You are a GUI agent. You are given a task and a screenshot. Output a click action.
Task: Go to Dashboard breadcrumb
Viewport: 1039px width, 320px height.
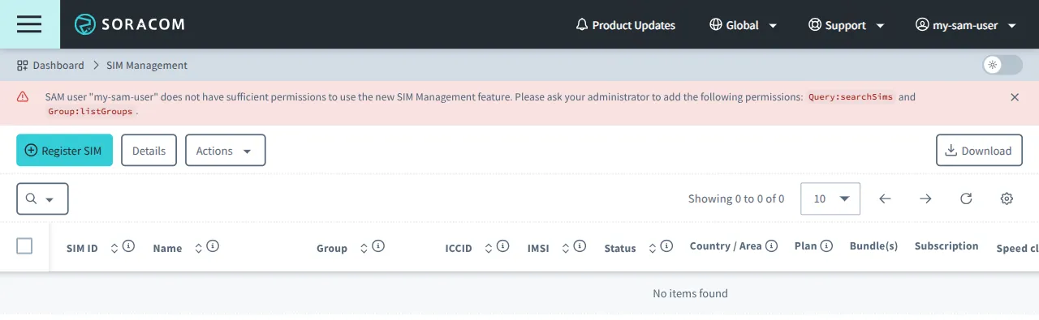50,65
